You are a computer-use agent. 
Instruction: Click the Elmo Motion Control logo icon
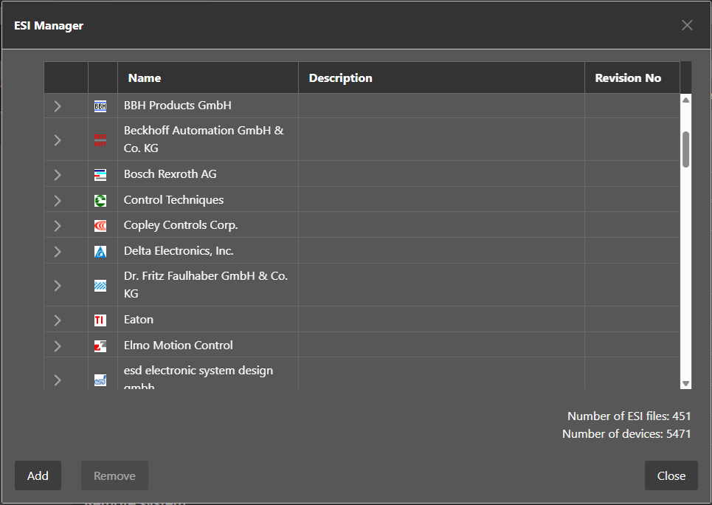[x=100, y=346]
